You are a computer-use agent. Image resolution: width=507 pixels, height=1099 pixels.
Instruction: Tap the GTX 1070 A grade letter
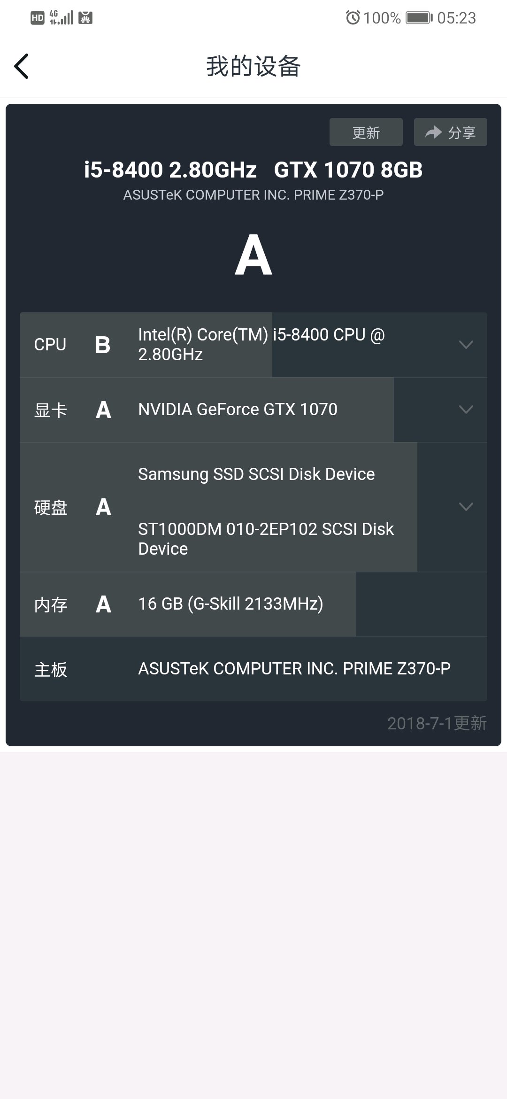coord(103,410)
